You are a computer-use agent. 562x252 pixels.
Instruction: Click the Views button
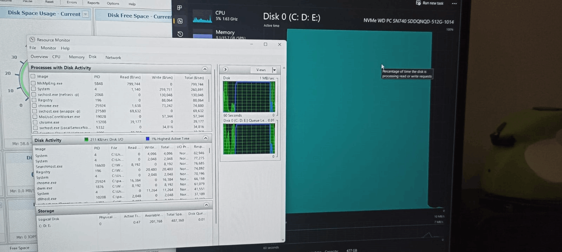[x=261, y=70]
